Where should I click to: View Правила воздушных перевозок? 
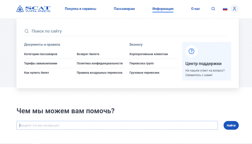tap(99, 73)
